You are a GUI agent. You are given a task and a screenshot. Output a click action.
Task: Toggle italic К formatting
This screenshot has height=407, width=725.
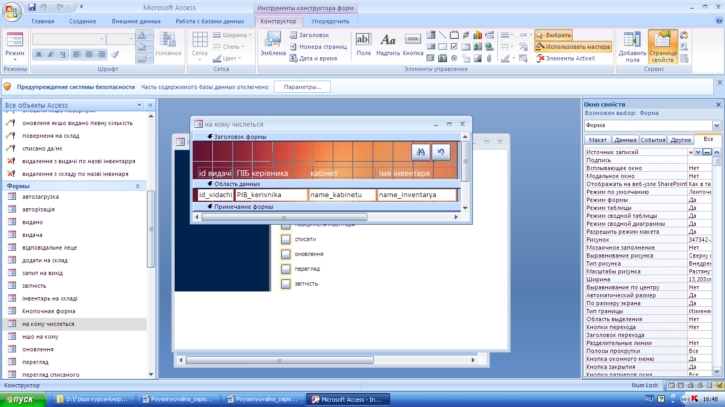(x=50, y=54)
